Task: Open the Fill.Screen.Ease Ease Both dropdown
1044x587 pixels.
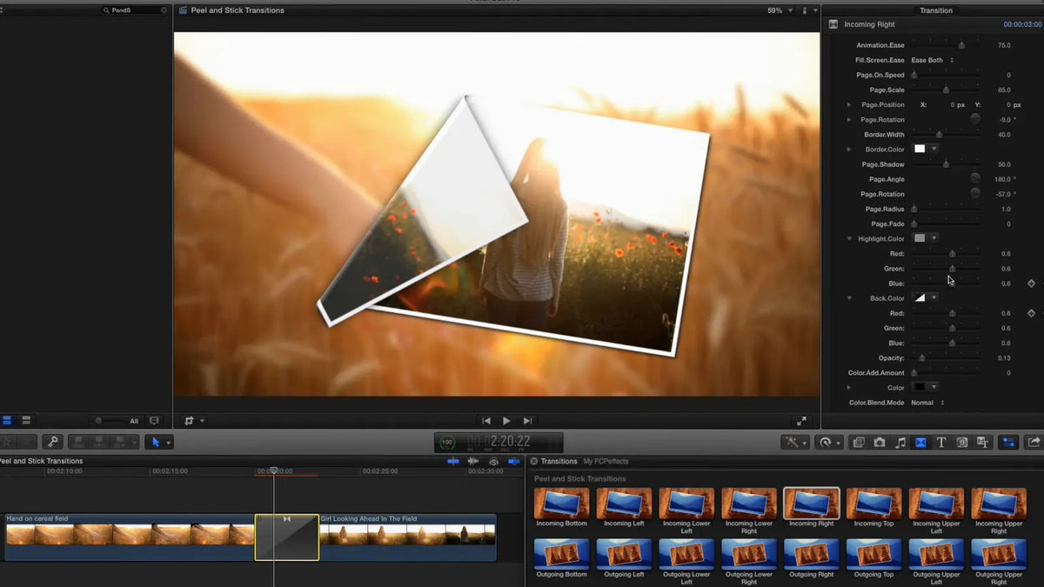Action: (x=933, y=60)
